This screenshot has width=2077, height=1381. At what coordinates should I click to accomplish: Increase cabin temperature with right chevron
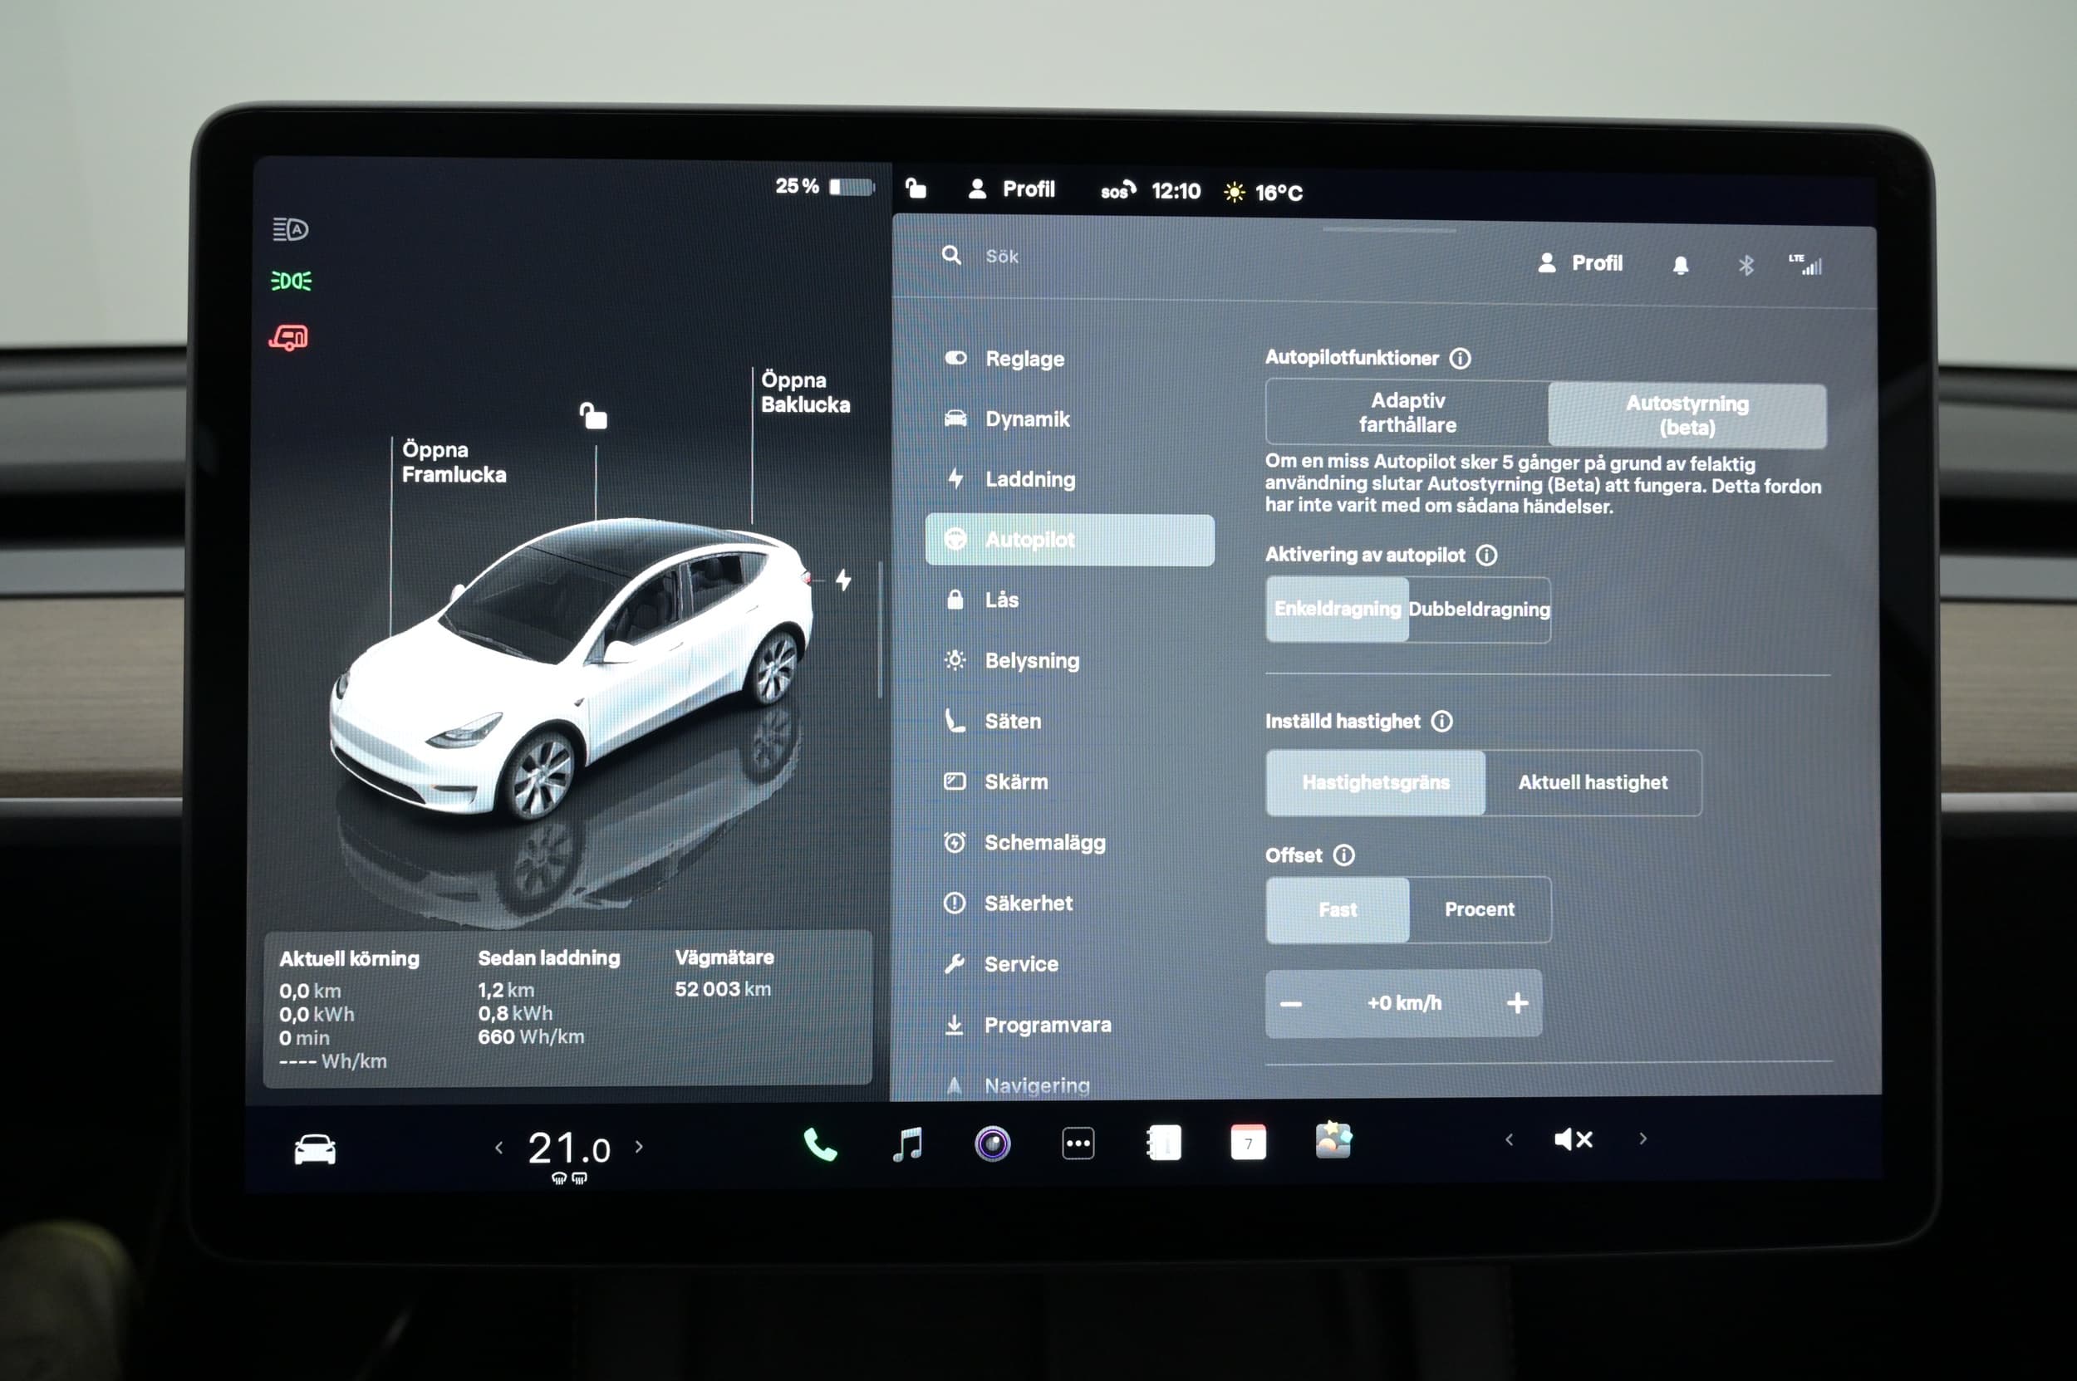click(640, 1147)
